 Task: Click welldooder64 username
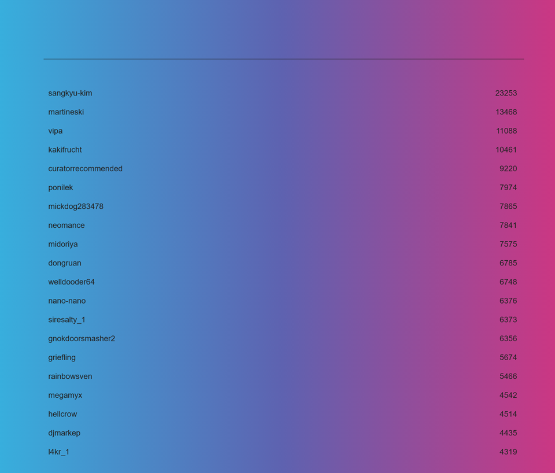(71, 282)
